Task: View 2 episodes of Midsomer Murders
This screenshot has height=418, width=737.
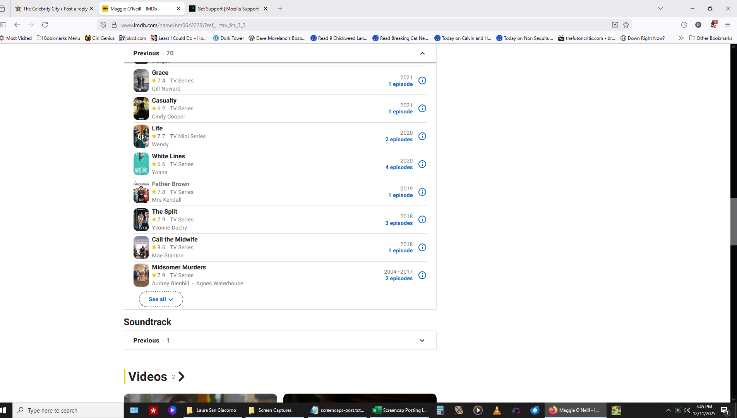Action: point(399,278)
